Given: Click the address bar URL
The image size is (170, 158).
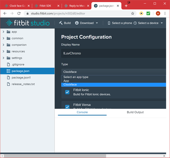Looking at the screenshot, I should click(58, 14).
